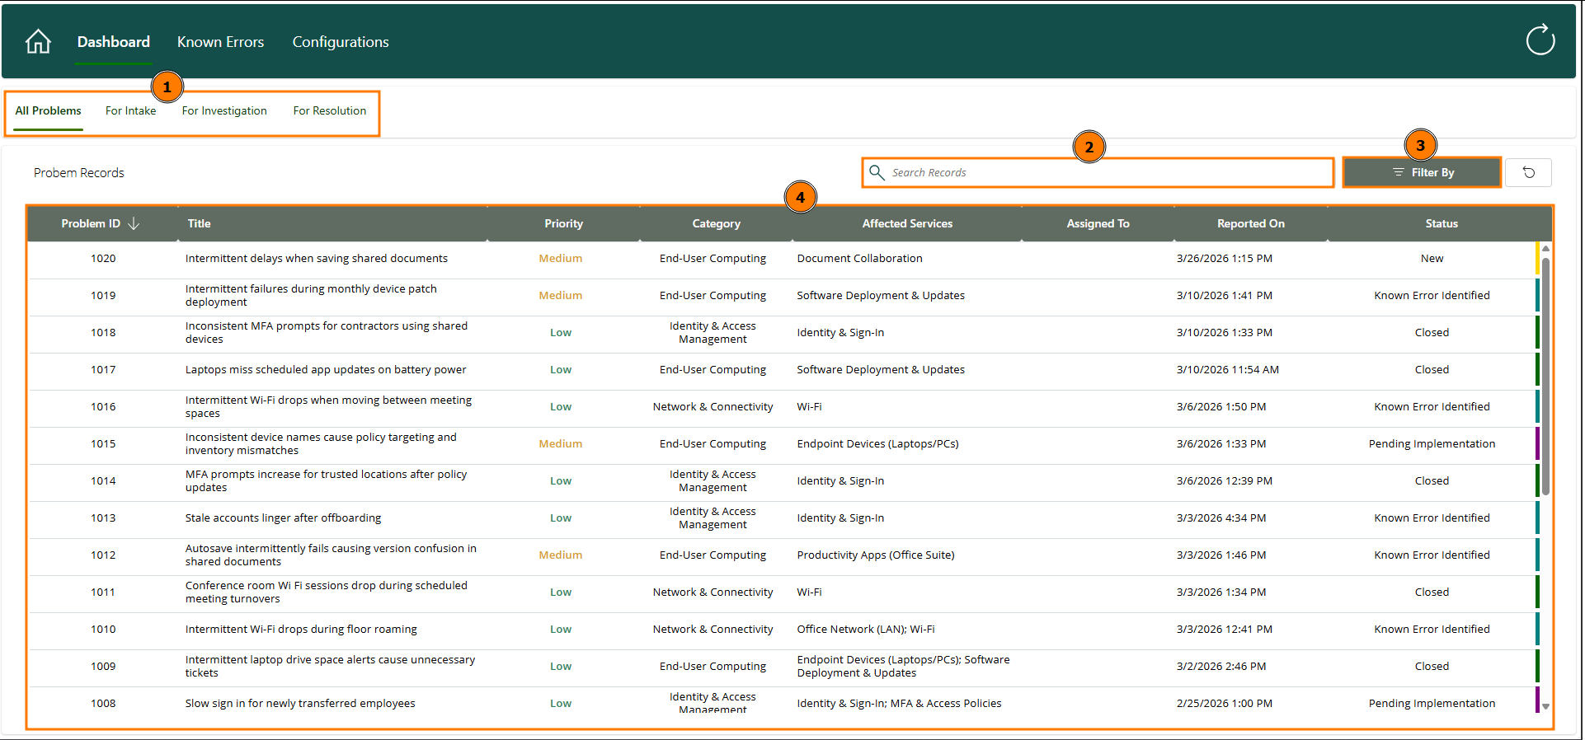Click scrollbar down arrow in records table
The width and height of the screenshot is (1585, 740).
(1545, 706)
